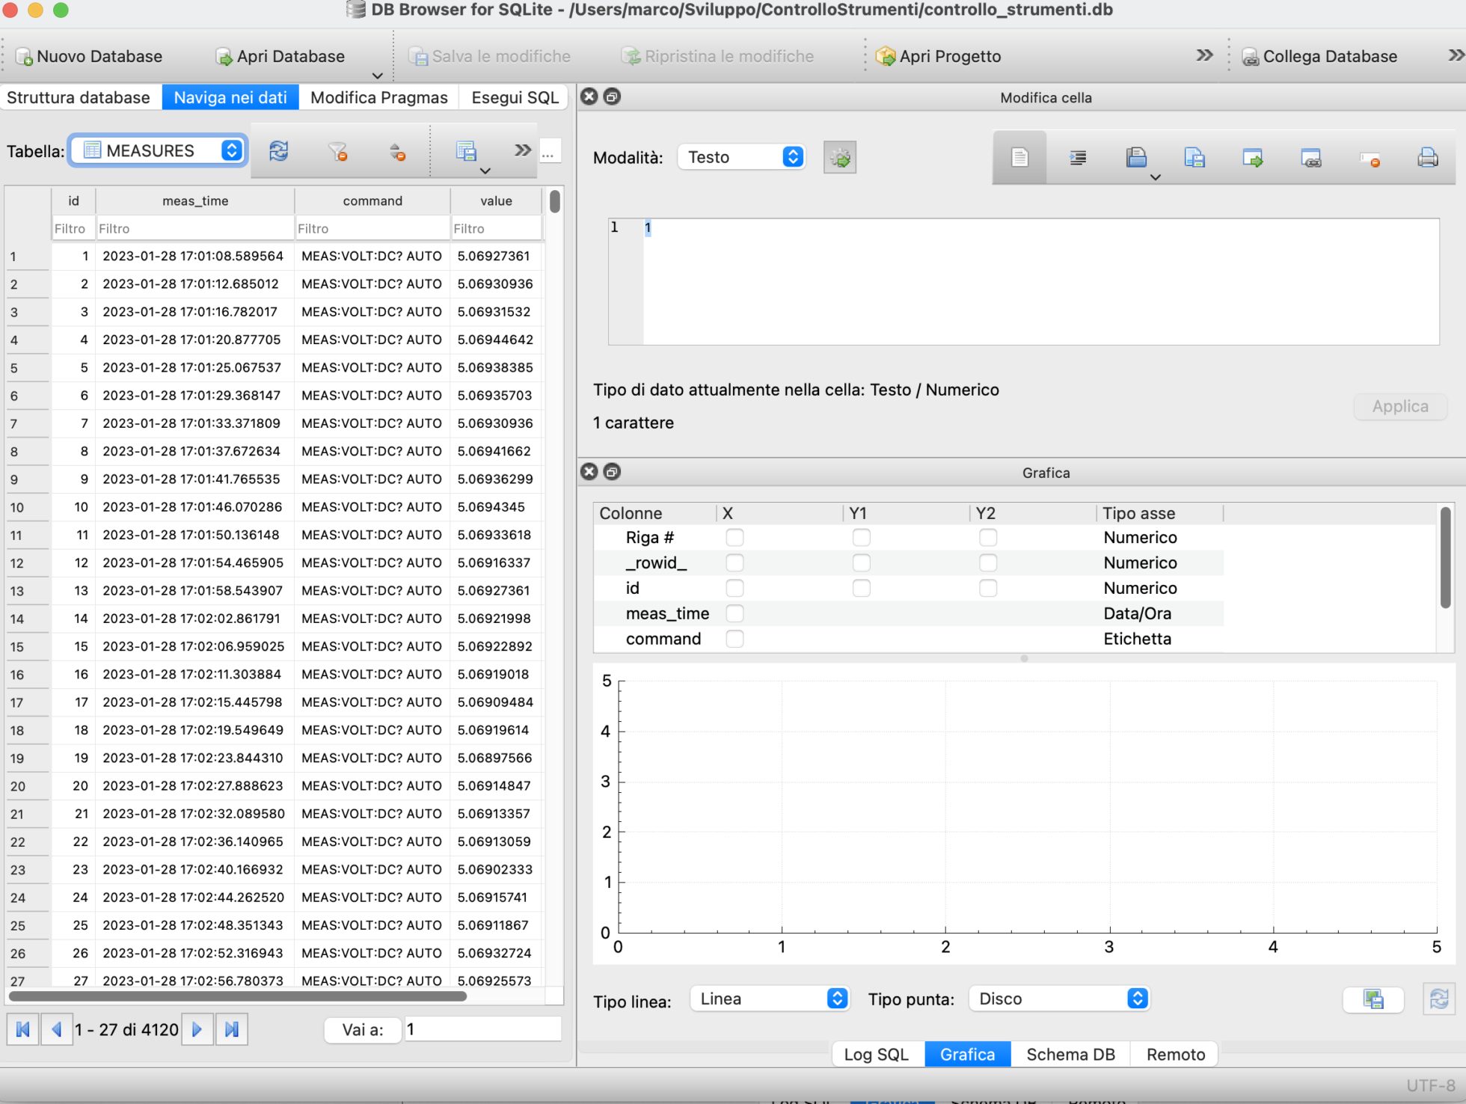Click the stacked floppy disk icon in the cell toolbar
Screen dimensions: 1466x1104
tap(1136, 157)
